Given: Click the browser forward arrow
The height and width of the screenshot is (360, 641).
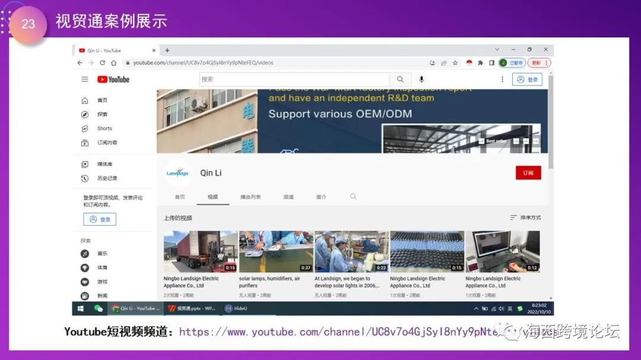Looking at the screenshot, I should click(x=91, y=62).
